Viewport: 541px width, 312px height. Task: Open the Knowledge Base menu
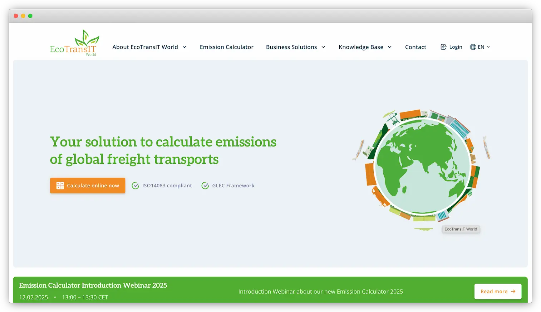pos(361,47)
